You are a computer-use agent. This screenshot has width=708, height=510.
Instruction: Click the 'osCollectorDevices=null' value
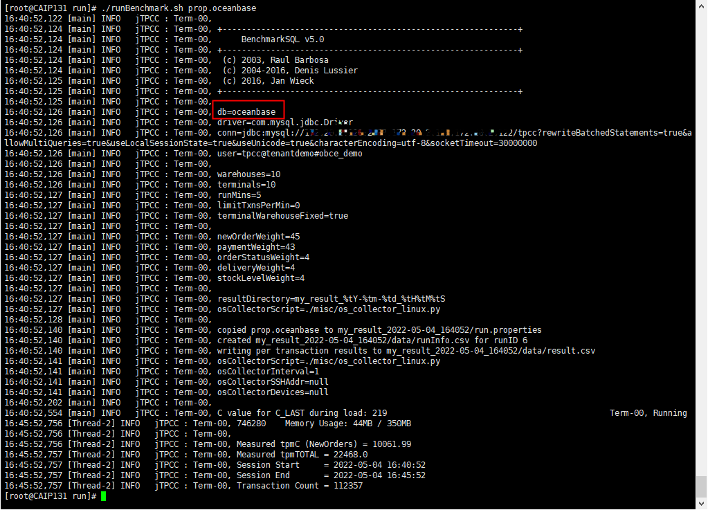tap(273, 392)
